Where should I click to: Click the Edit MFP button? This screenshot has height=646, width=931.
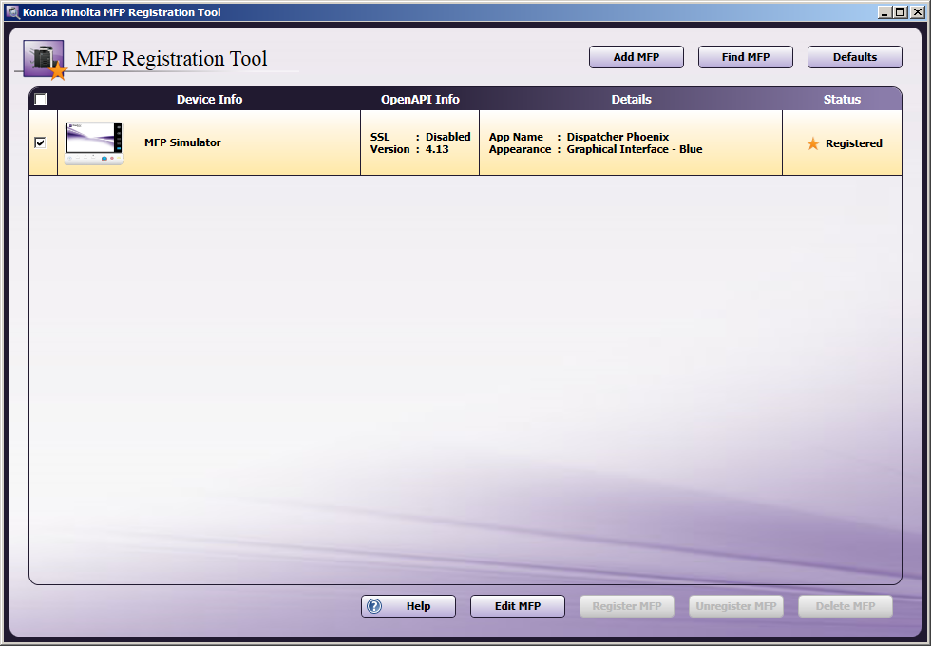click(x=517, y=606)
